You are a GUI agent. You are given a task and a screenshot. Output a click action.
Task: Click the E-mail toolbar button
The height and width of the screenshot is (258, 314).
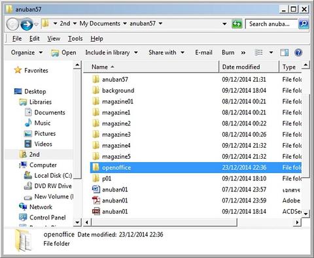[203, 52]
